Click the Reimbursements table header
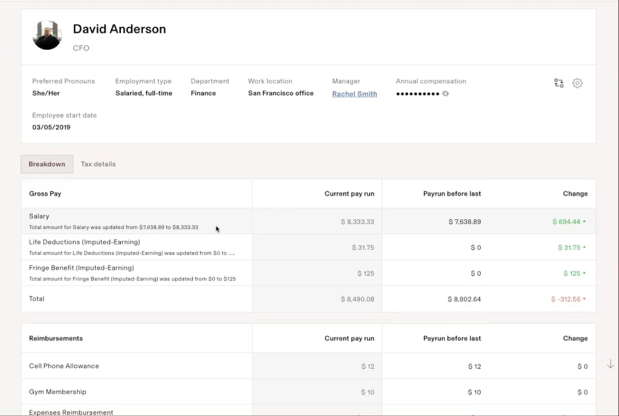The width and height of the screenshot is (619, 416). point(56,338)
